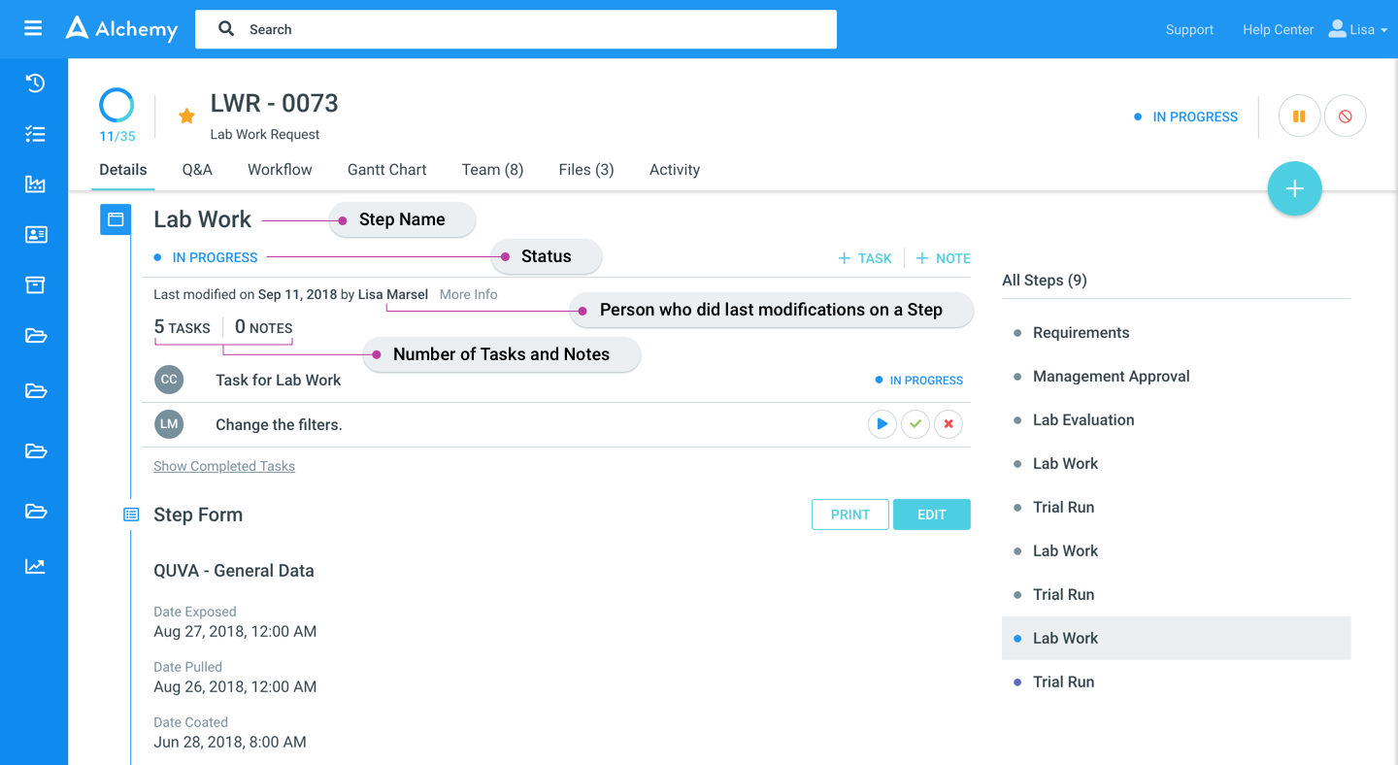This screenshot has height=765, width=1398.
Task: Open the Files (3) tab
Action: 586,170
